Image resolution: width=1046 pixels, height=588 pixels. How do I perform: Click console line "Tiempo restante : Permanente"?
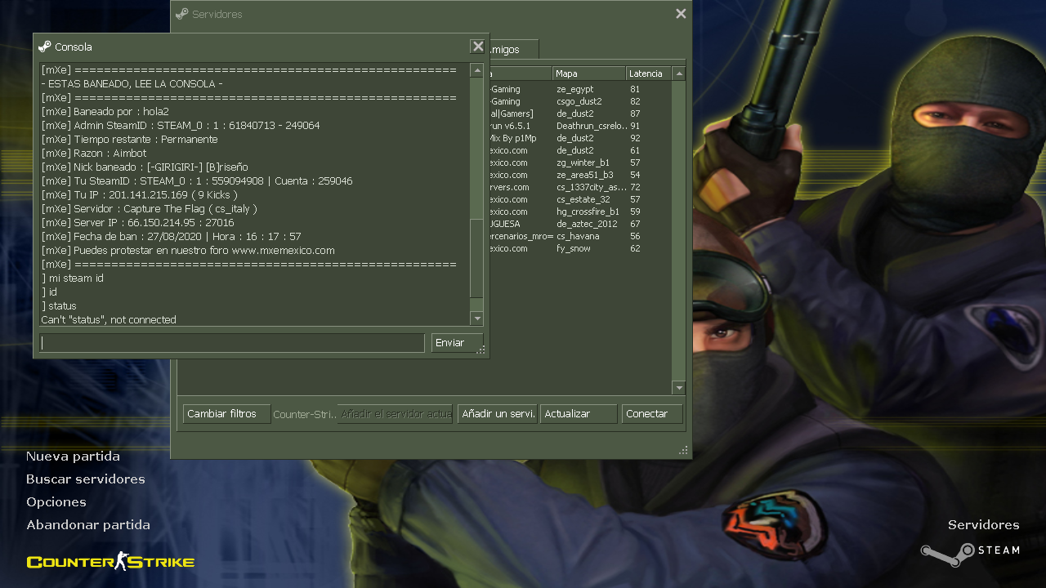[129, 140]
